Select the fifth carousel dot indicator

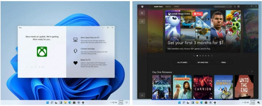(209, 56)
